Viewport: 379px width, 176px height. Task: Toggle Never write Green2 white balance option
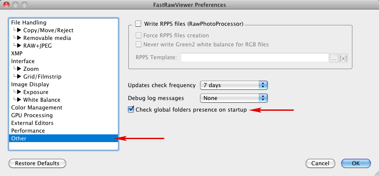point(139,44)
